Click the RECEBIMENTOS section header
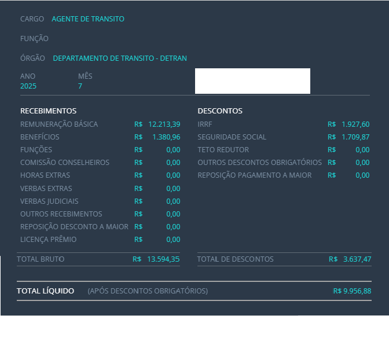 click(x=48, y=111)
